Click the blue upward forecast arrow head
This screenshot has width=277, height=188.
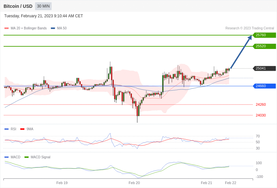[x=250, y=38]
